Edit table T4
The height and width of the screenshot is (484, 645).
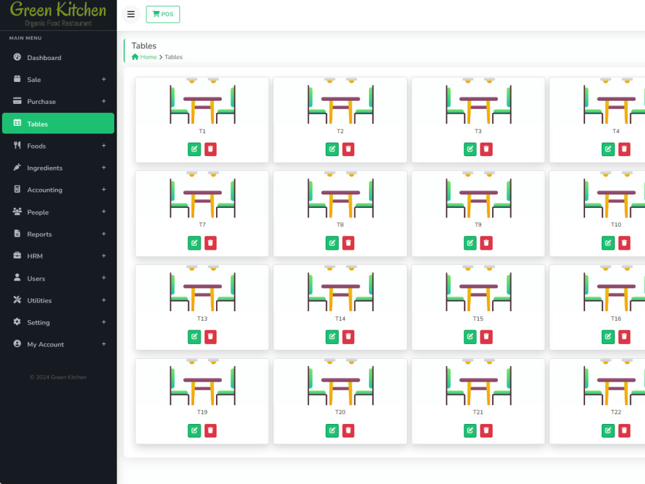click(x=608, y=149)
